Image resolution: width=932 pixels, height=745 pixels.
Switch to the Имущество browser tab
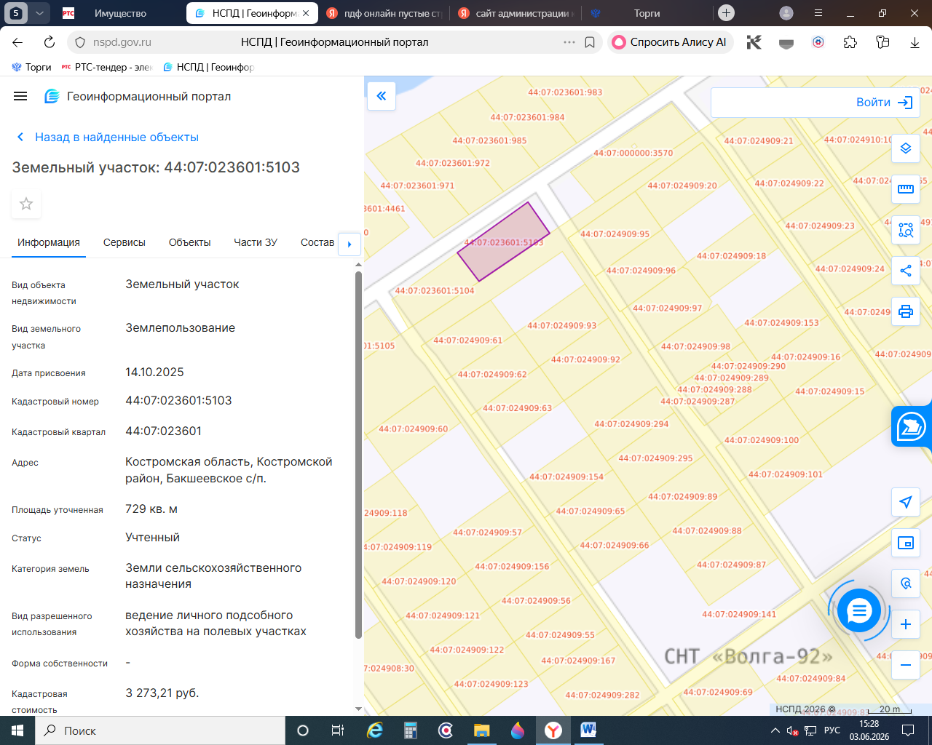(120, 13)
